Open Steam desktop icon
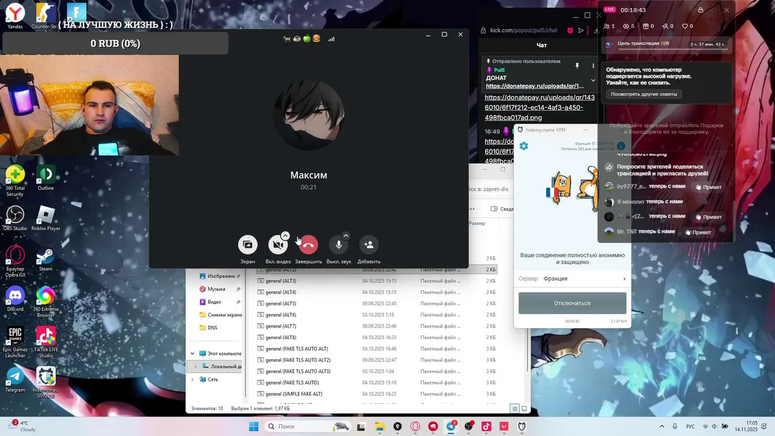The width and height of the screenshot is (775, 436). [45, 259]
